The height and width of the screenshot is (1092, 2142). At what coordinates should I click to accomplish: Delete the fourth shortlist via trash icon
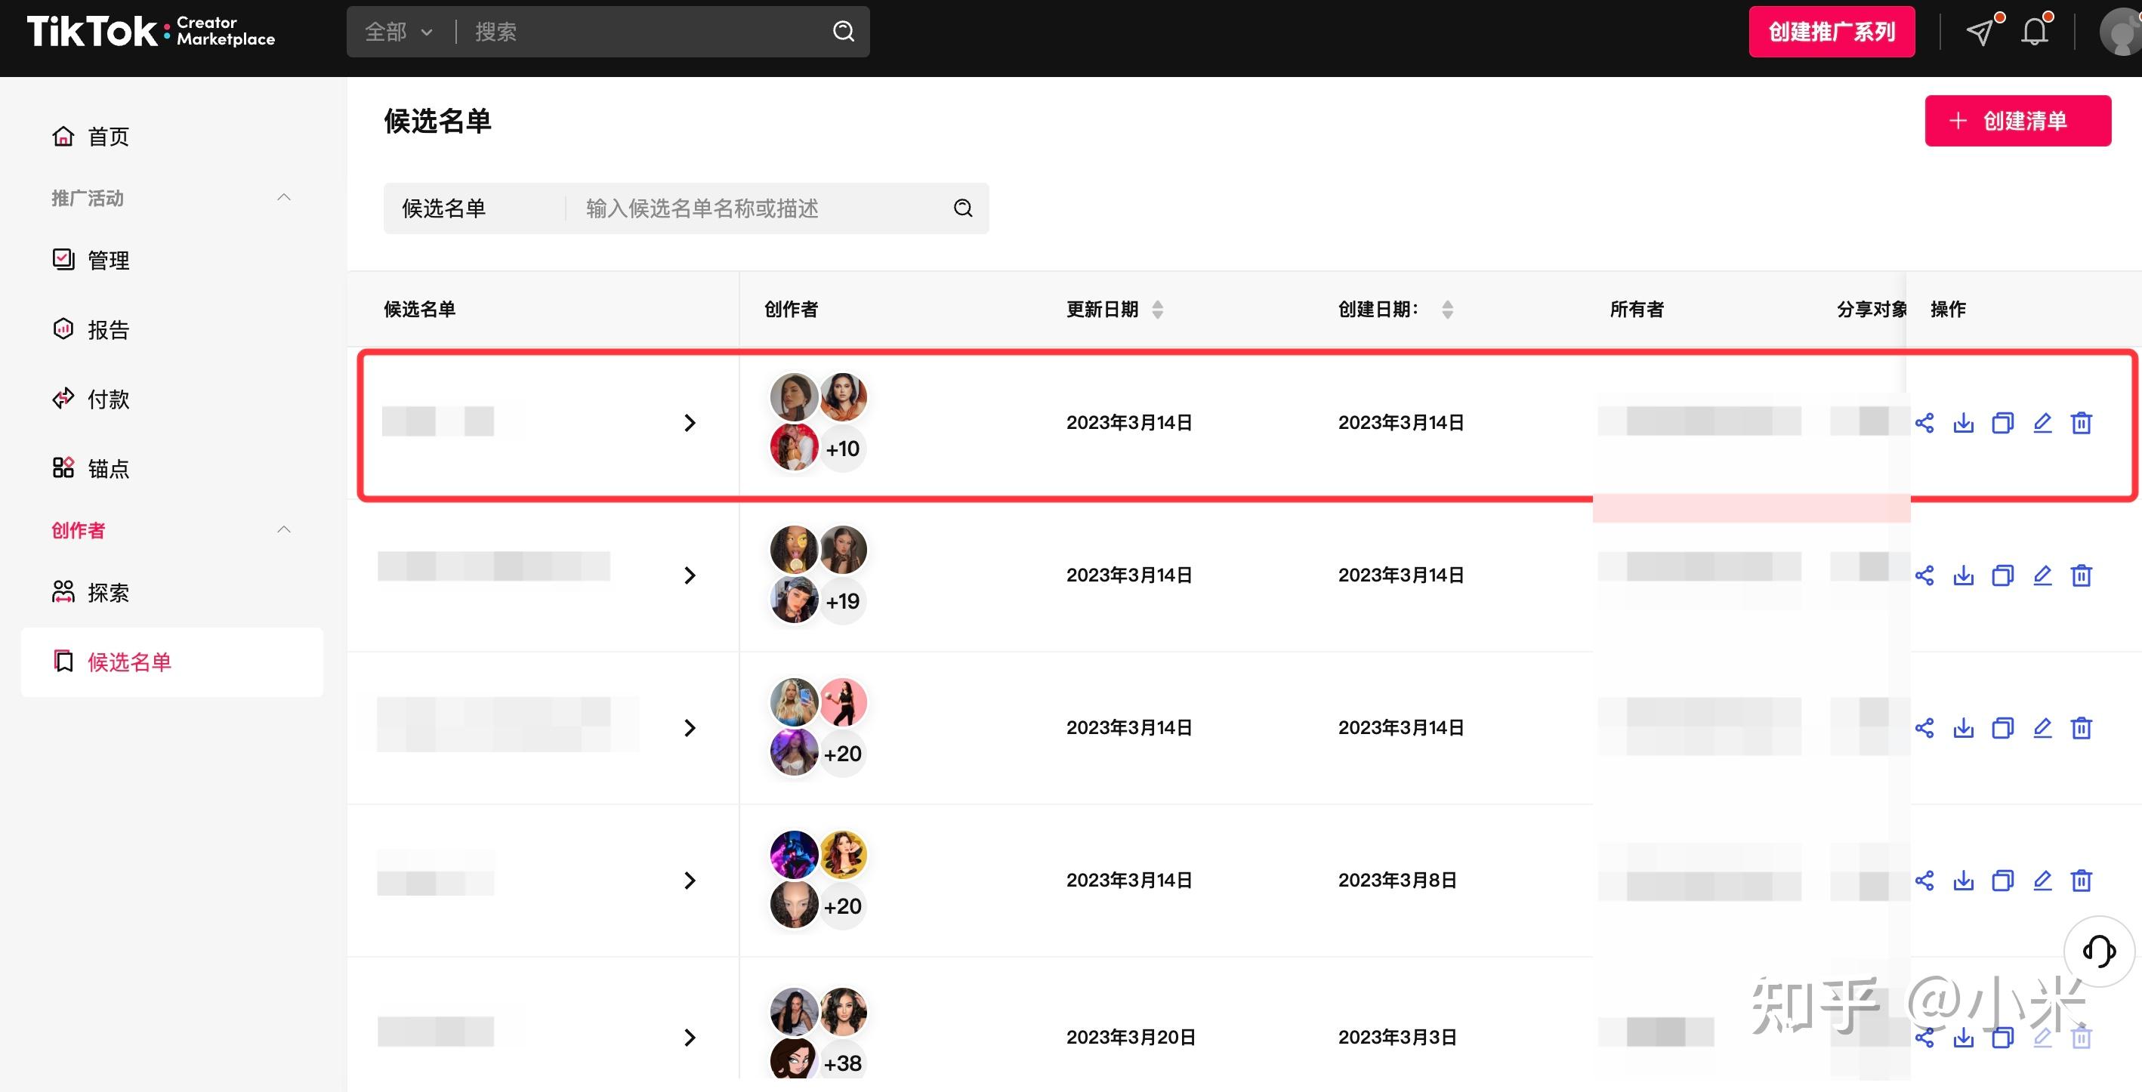(2082, 880)
